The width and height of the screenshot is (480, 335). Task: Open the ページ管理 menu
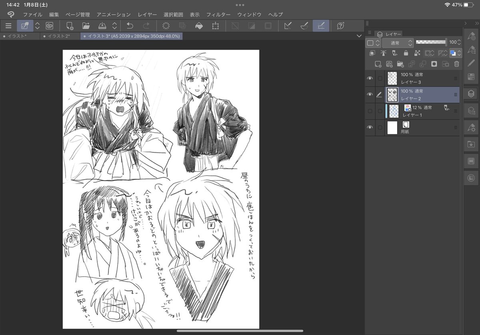(78, 14)
